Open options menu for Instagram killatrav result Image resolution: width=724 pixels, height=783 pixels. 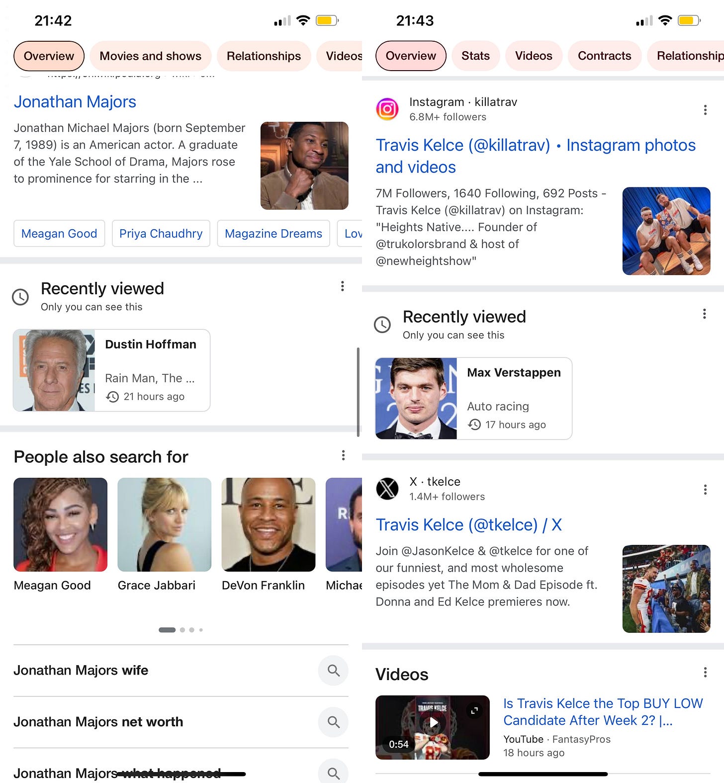click(x=705, y=110)
